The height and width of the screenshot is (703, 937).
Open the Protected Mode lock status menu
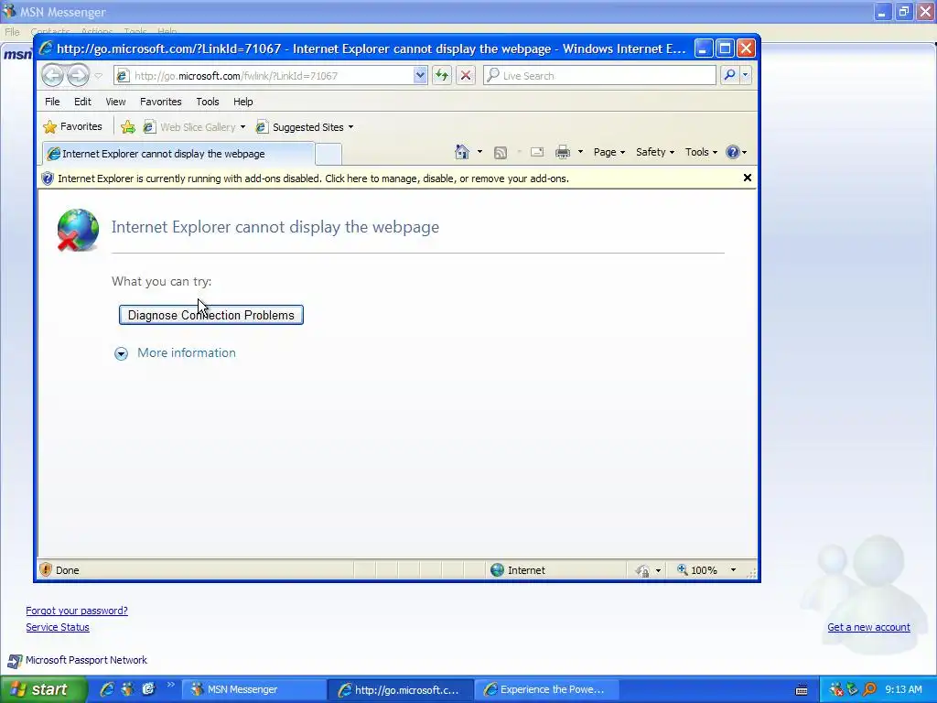[x=648, y=570]
